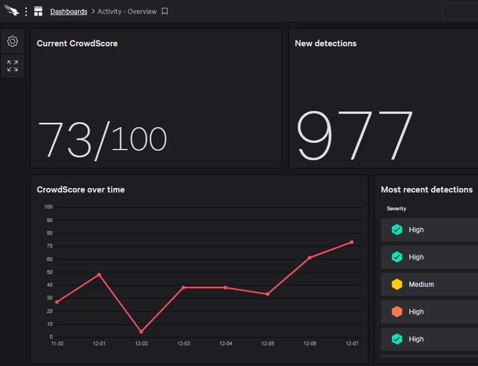Navigate to Dashboards via breadcrumb link
The height and width of the screenshot is (366, 478).
[69, 11]
